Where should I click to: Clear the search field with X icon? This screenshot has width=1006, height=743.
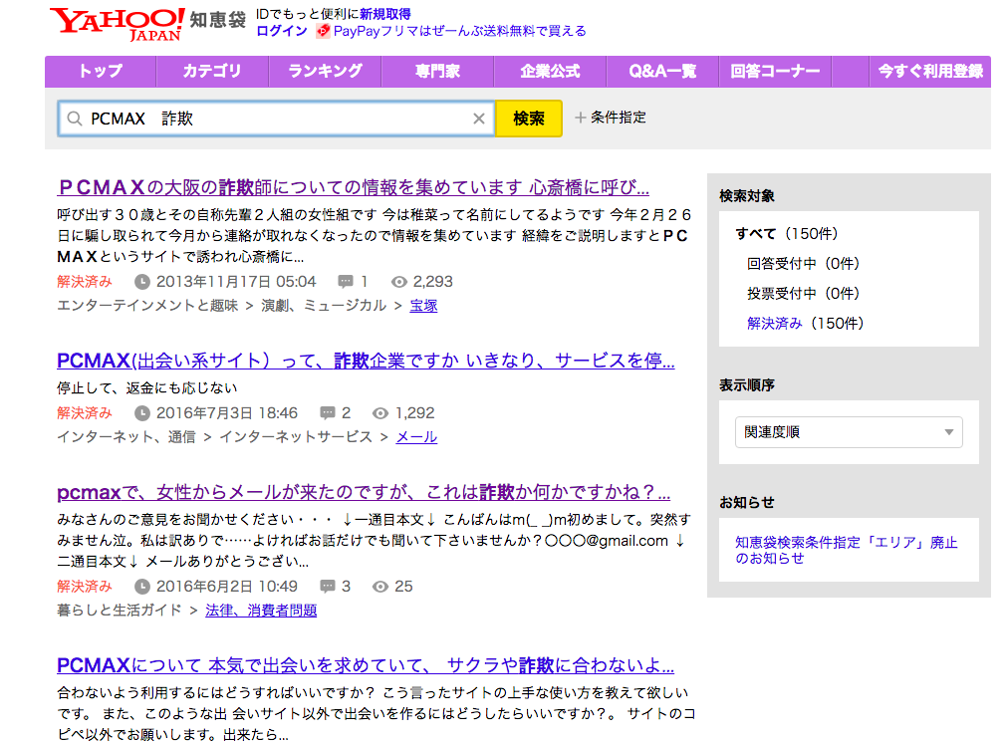click(479, 119)
